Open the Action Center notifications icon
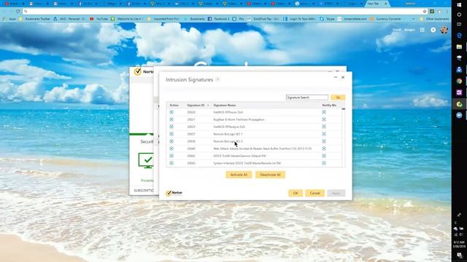This screenshot has width=467, height=262. (x=459, y=255)
